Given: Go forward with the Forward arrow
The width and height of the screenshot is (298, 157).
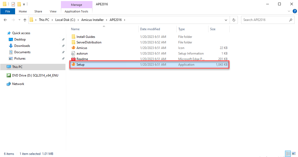Looking at the screenshot, I should click(13, 20).
